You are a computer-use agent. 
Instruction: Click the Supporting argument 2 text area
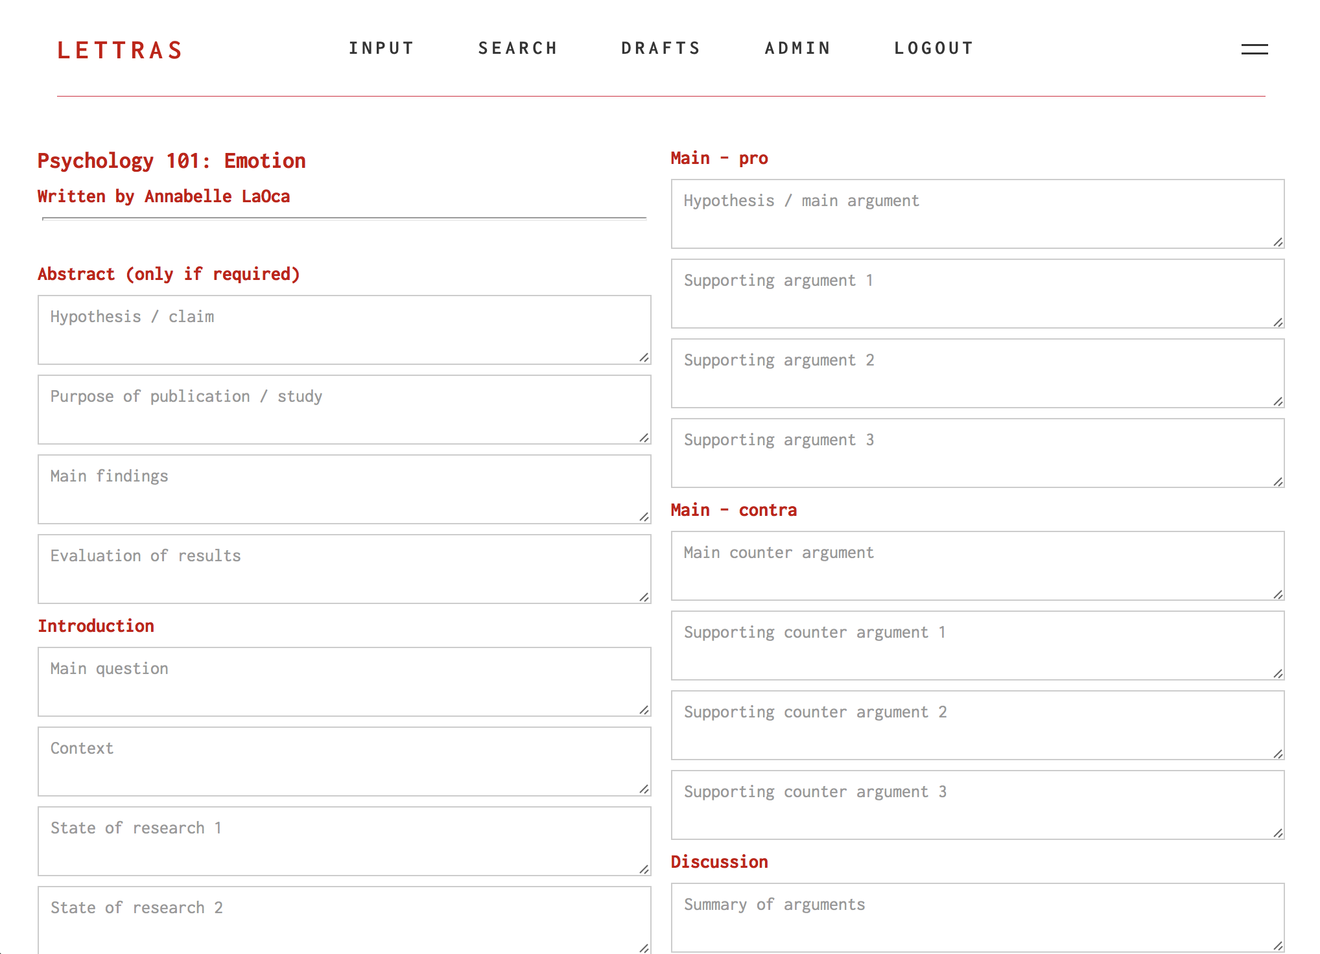(978, 373)
